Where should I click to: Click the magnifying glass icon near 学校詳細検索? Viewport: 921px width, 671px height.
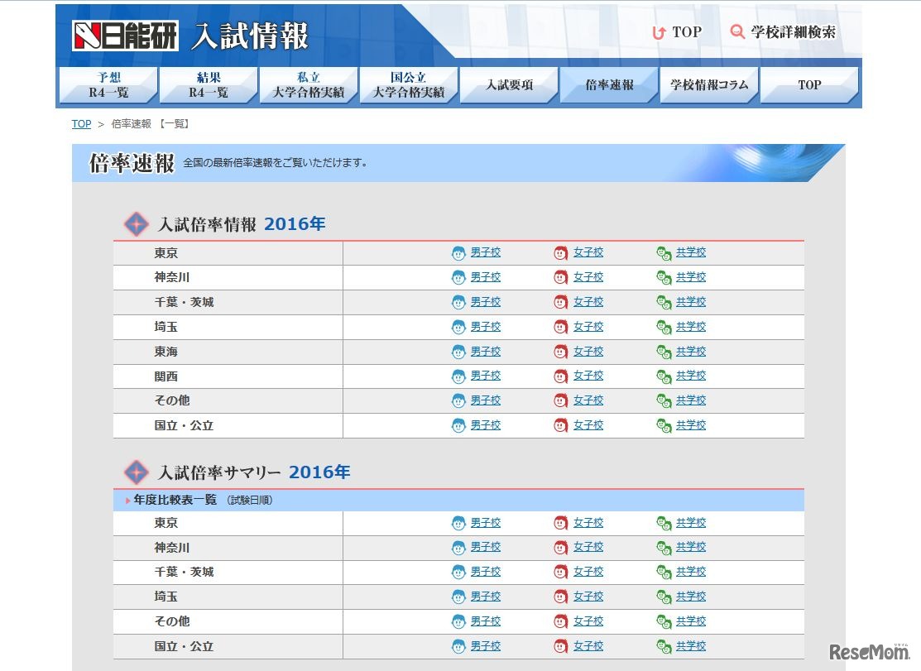pos(736,32)
